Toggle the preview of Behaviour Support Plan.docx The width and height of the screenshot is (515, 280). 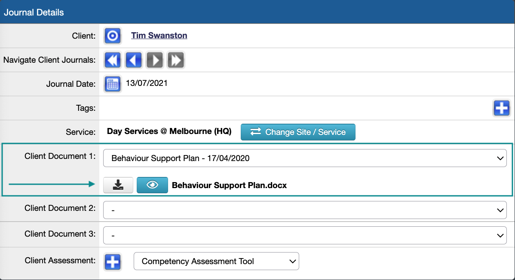152,185
